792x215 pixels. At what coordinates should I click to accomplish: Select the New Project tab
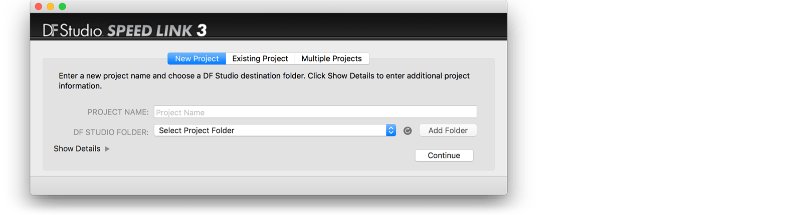[196, 58]
